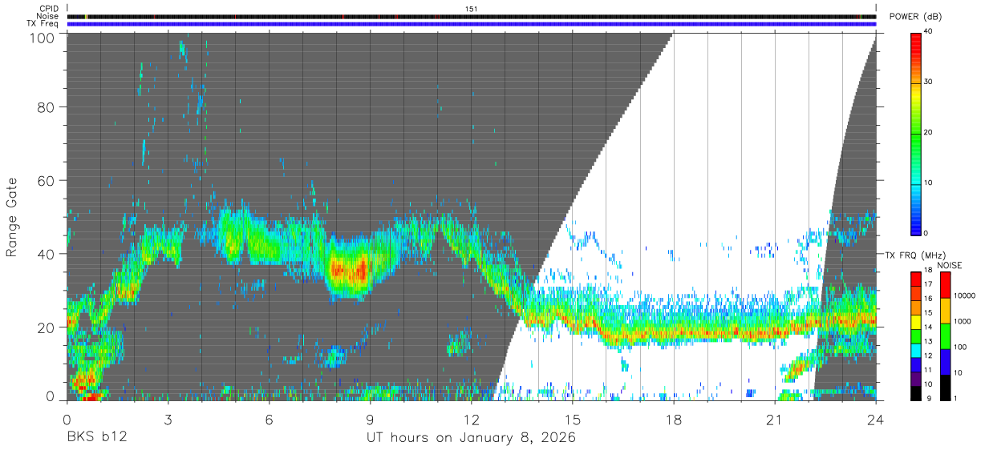Select 14 on the TX FRQ scale
Image resolution: width=985 pixels, height=454 pixels.
[x=929, y=327]
